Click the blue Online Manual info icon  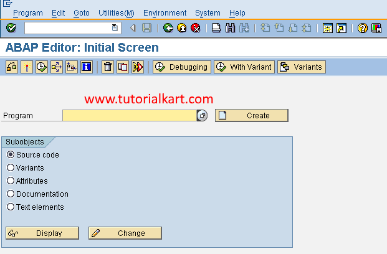coord(87,67)
